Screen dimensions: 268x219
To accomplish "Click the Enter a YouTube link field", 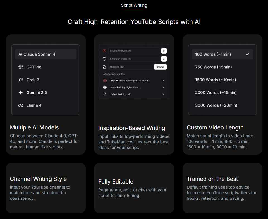I will [134, 51].
